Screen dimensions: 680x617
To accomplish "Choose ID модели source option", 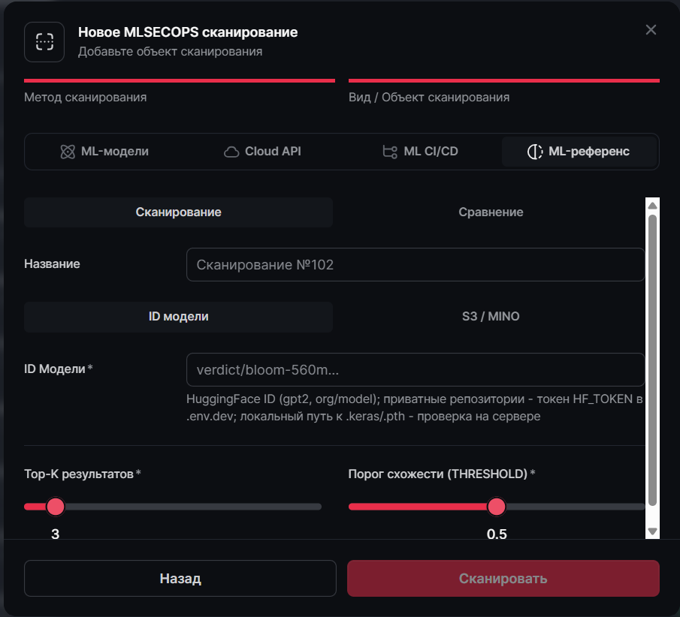I will pyautogui.click(x=178, y=317).
